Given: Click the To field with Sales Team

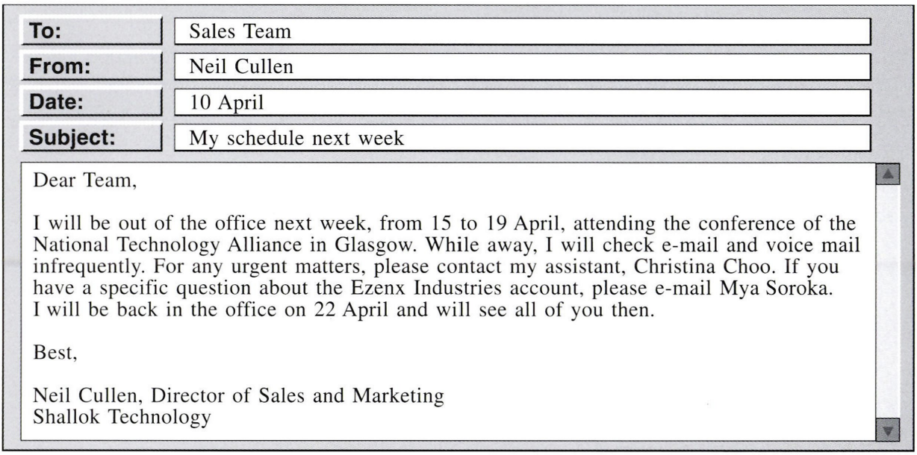Looking at the screenshot, I should [x=522, y=32].
